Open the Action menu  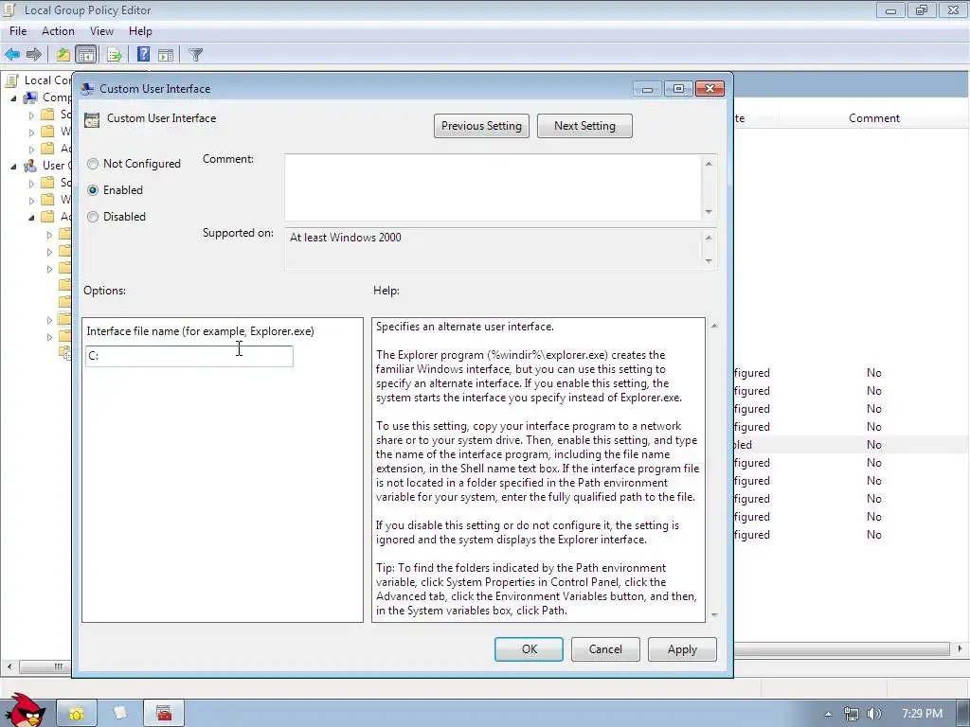pyautogui.click(x=58, y=31)
